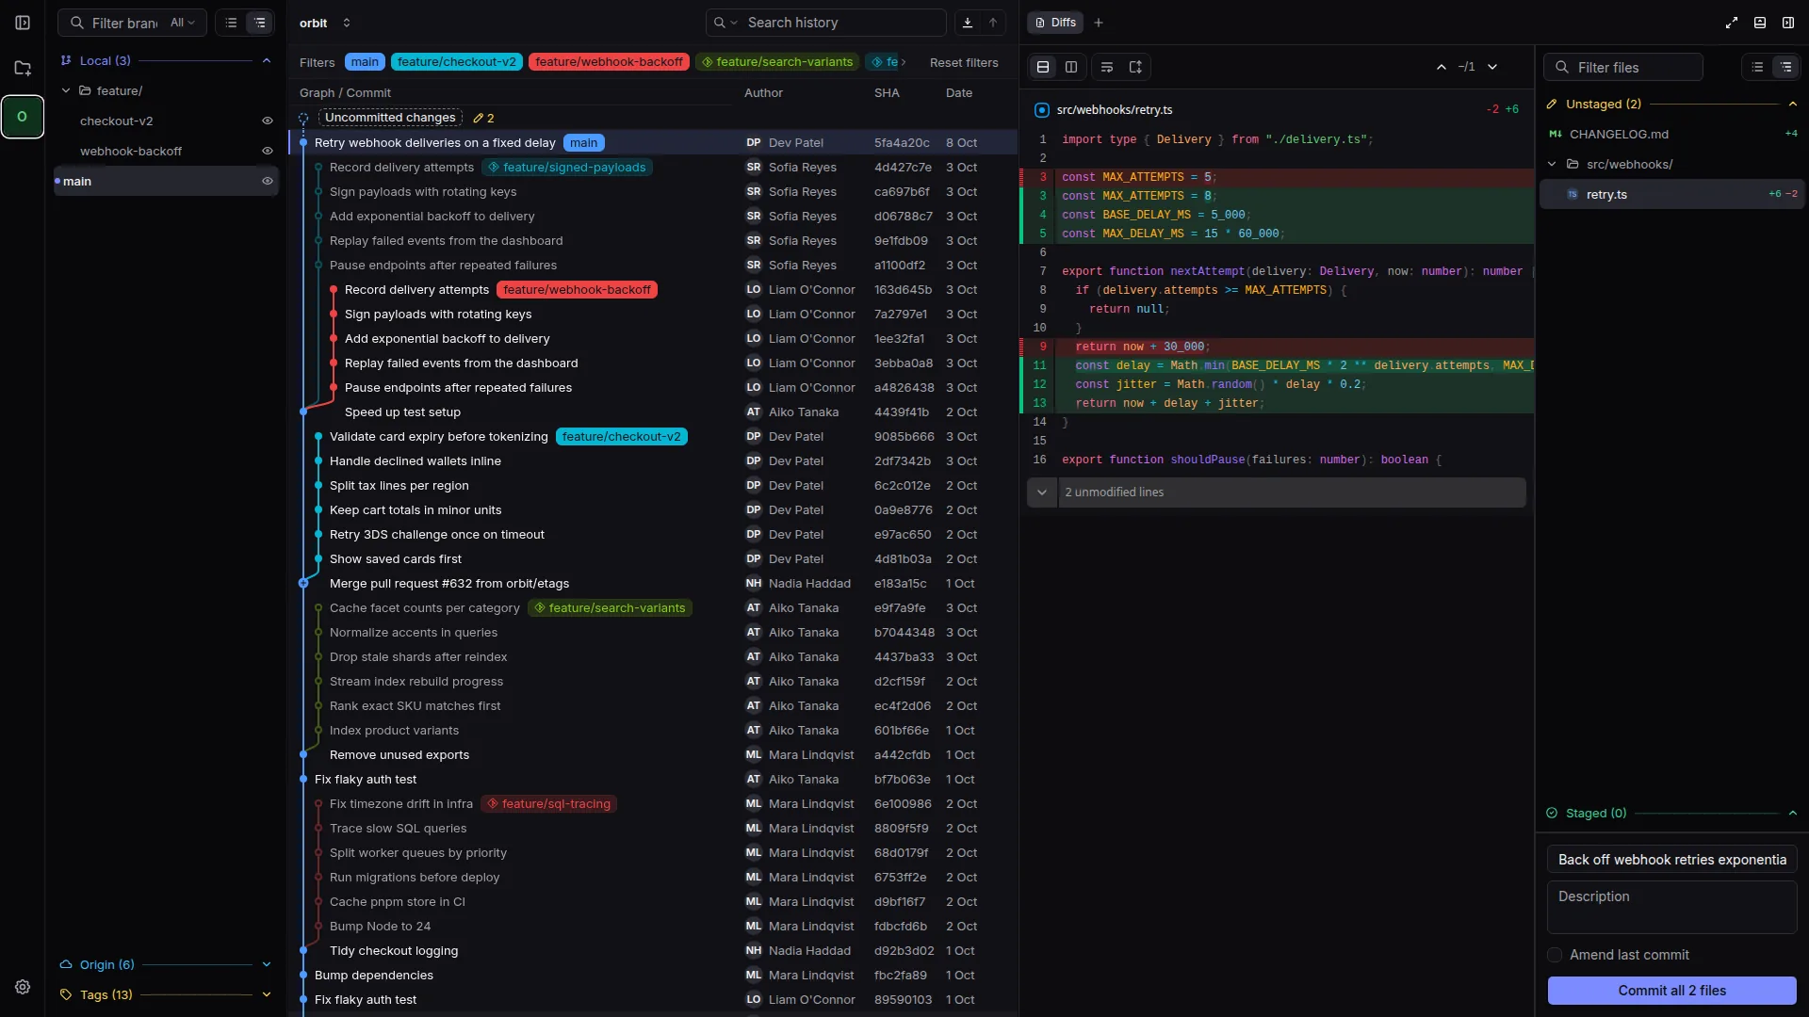Select split diff layout icon
1809x1017 pixels.
[1071, 67]
